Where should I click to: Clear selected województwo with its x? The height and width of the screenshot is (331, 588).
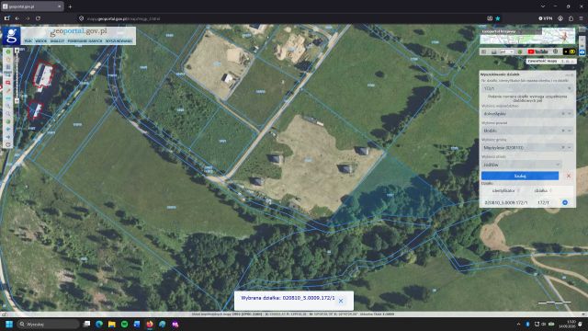pyautogui.click(x=563, y=113)
